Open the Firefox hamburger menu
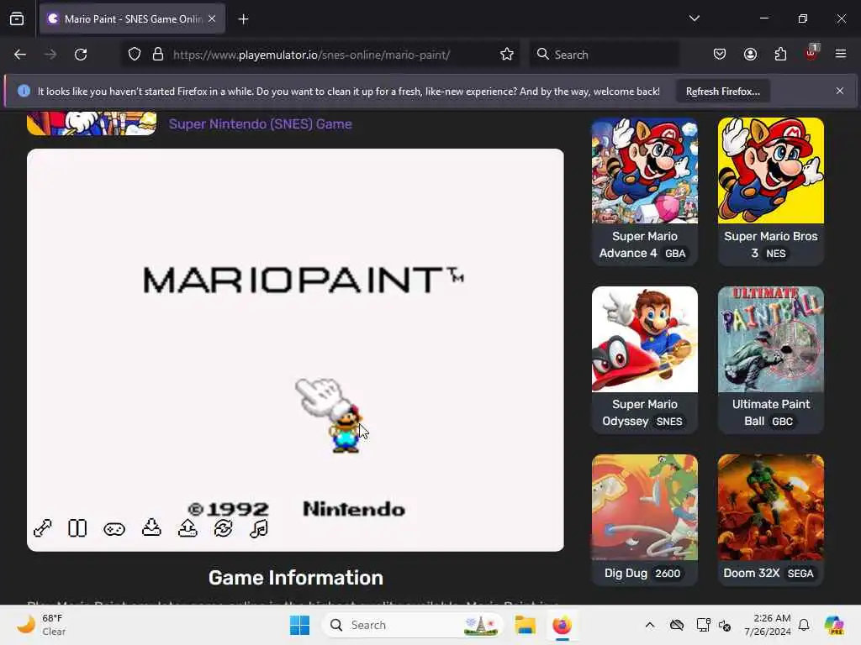Image resolution: width=861 pixels, height=645 pixels. click(x=841, y=54)
